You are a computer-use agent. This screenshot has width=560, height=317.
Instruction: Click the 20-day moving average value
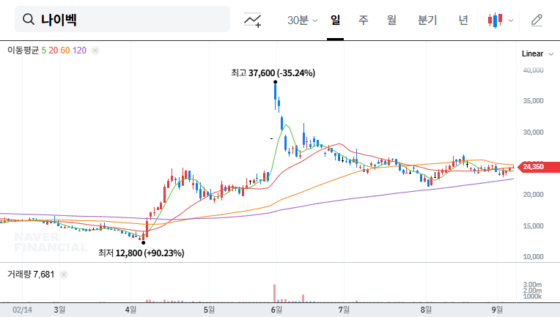coord(54,51)
